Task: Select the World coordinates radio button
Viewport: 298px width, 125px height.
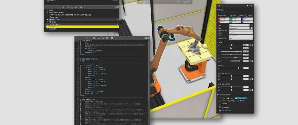Action: [x=231, y=16]
